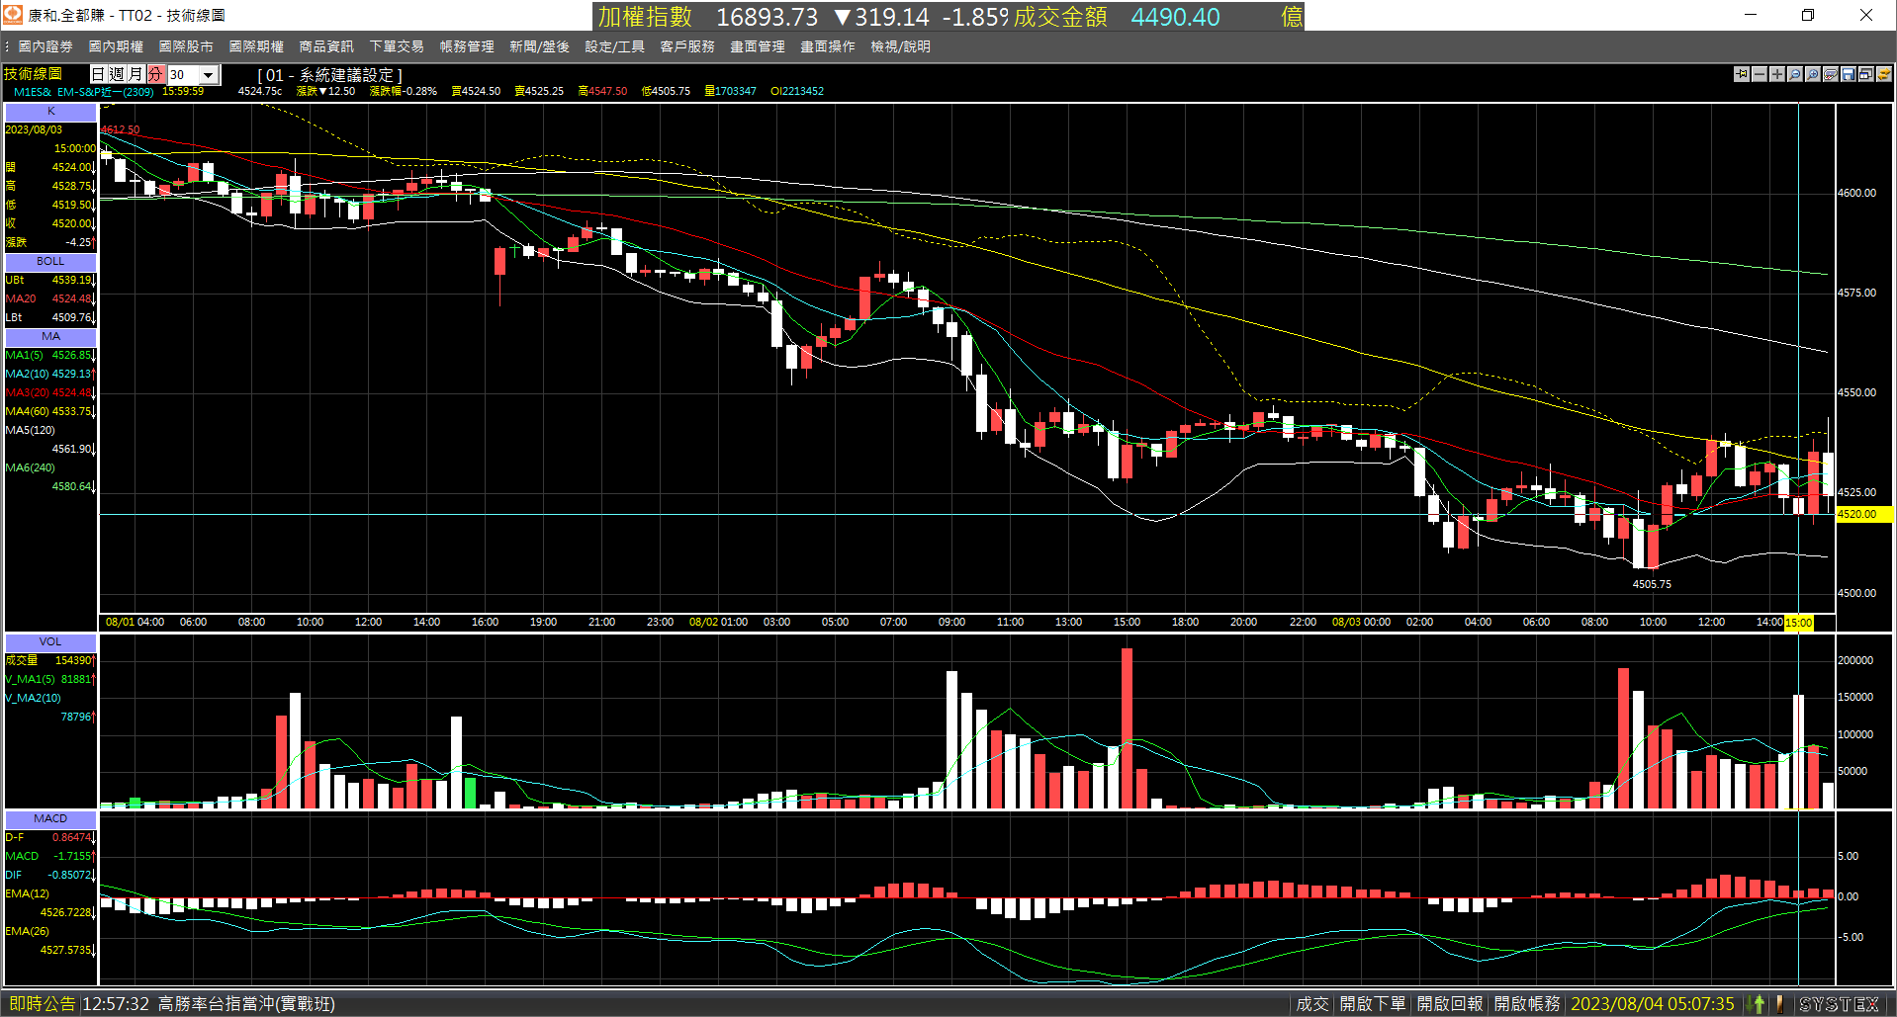The image size is (1897, 1017).
Task: Click the UBt 4539.19 Bollinger value
Action: pos(49,280)
